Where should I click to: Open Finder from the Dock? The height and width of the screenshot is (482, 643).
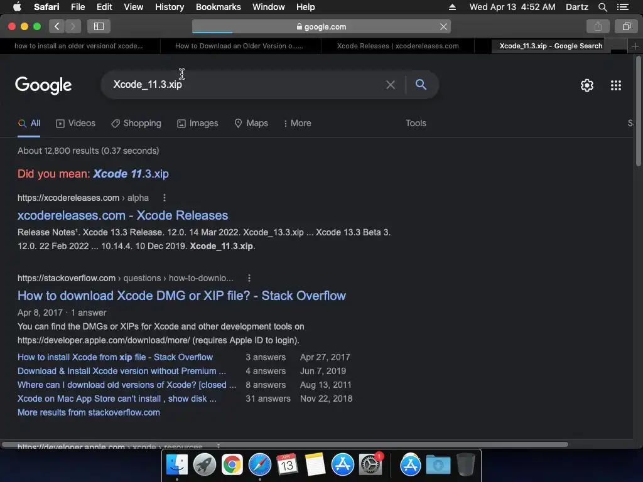click(x=176, y=465)
